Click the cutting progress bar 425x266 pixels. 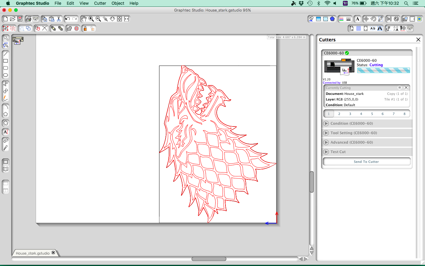[x=384, y=70]
